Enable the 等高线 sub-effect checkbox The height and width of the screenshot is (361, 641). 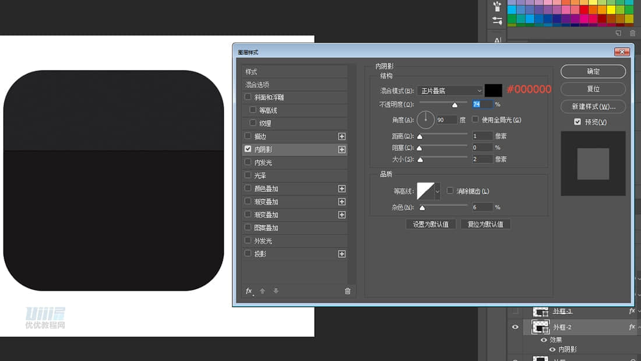[253, 110]
